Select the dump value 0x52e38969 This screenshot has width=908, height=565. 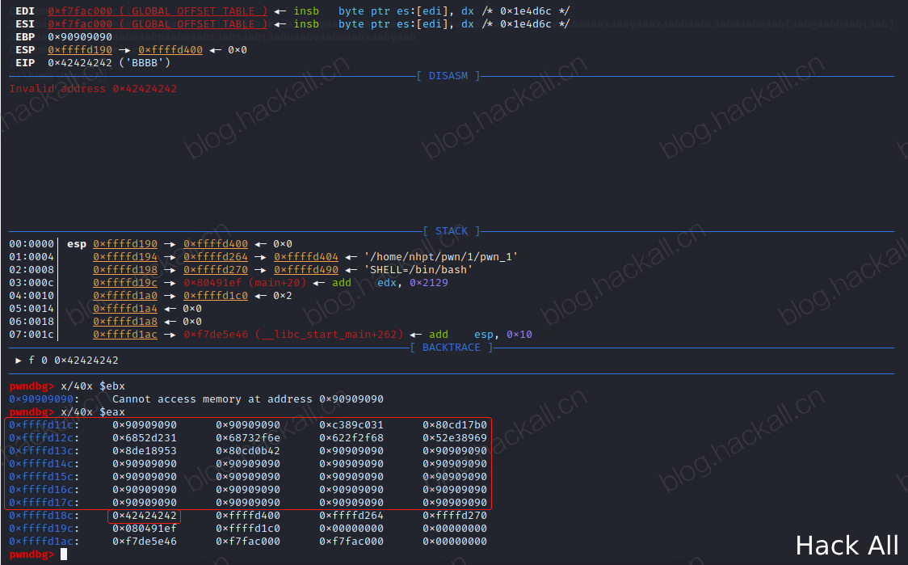pyautogui.click(x=455, y=438)
